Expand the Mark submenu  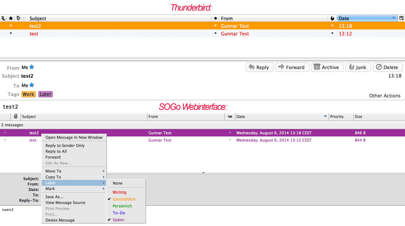pos(74,189)
